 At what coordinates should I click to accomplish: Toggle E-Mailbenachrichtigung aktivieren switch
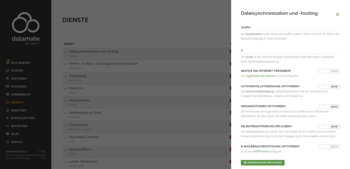[329, 147]
